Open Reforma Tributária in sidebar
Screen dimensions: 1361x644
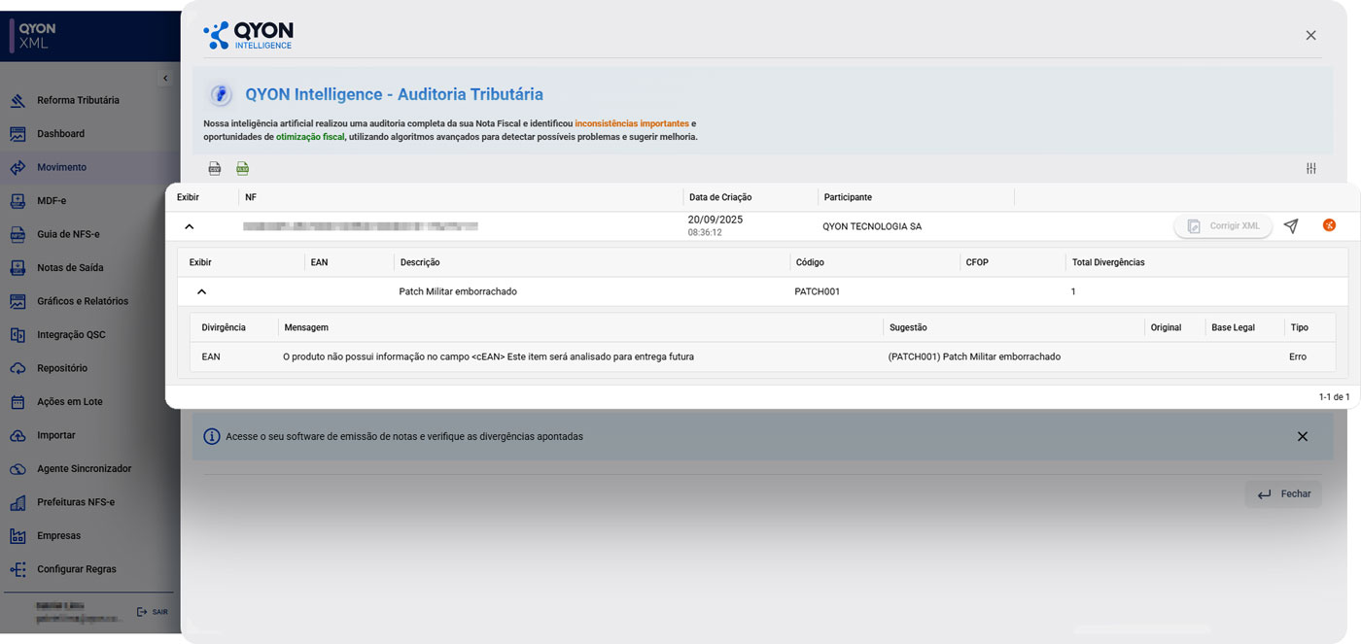[x=78, y=100]
